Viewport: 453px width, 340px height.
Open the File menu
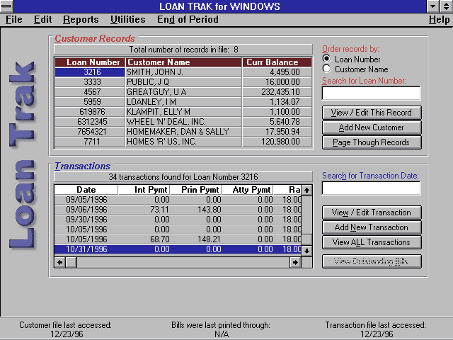pyautogui.click(x=14, y=20)
